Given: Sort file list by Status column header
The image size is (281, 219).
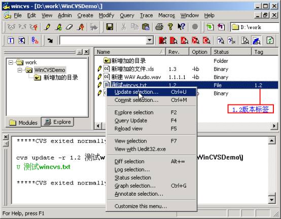Looking at the screenshot, I should 231,52.
